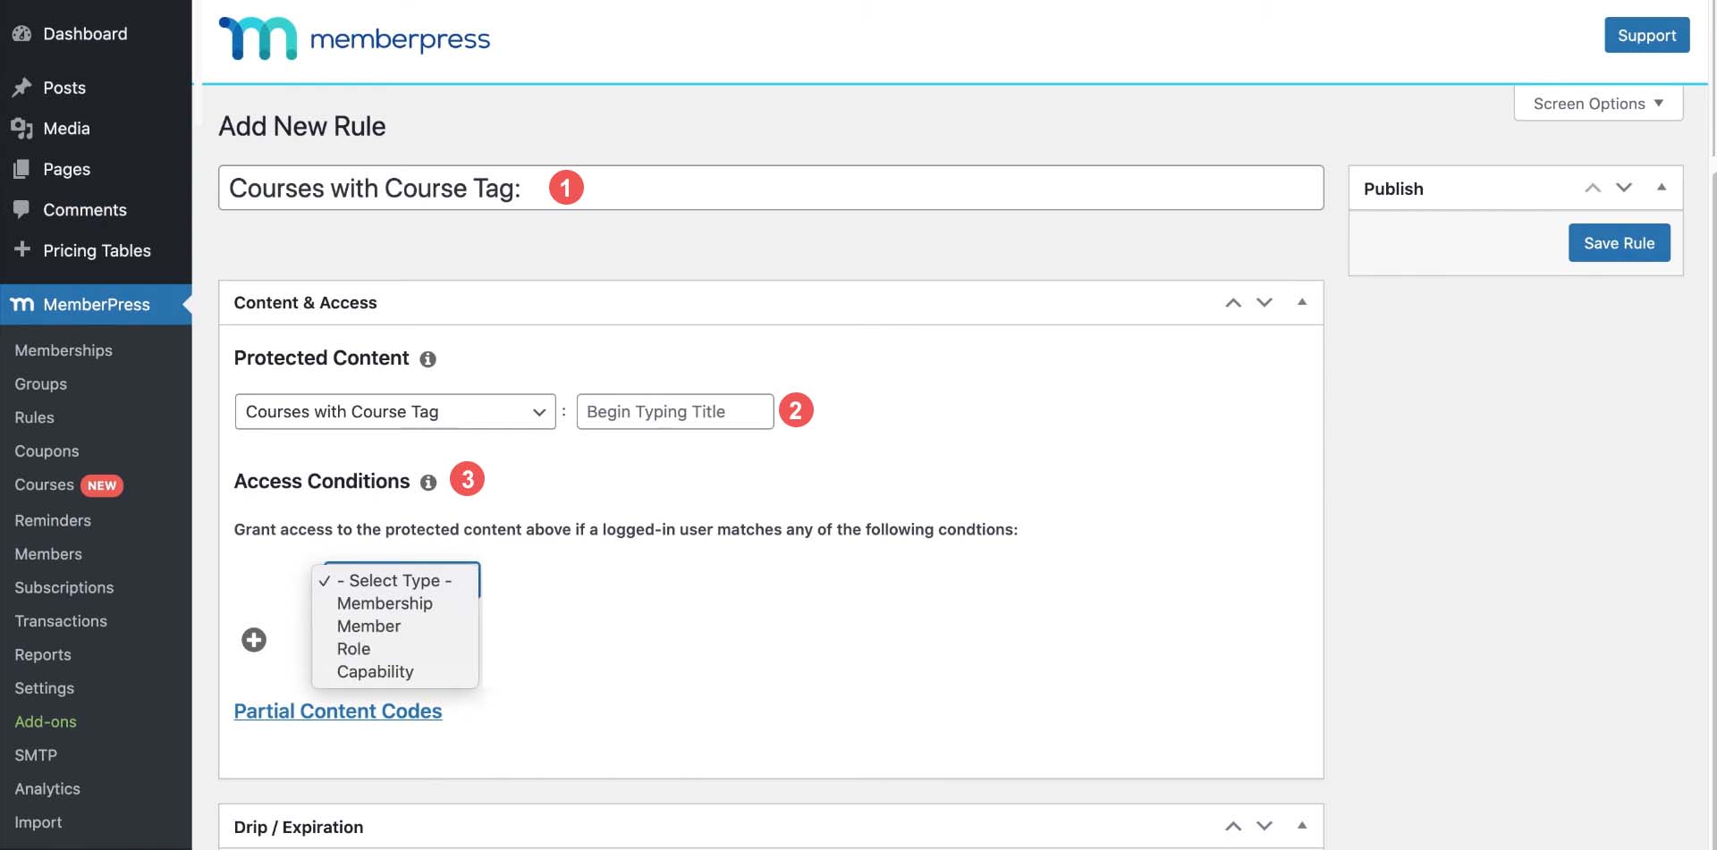Click the rule title input field
Viewport: 1717px width, 850px height.
coord(771,188)
